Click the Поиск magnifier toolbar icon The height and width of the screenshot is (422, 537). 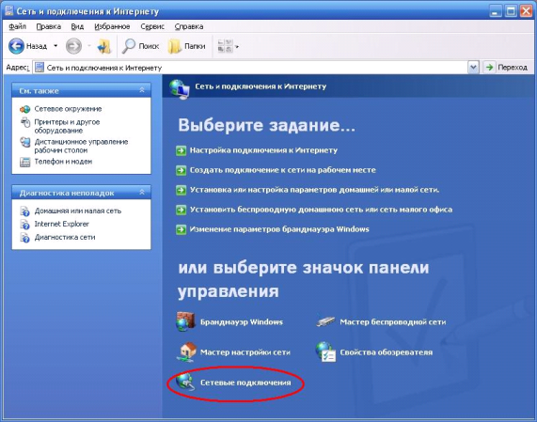[x=129, y=46]
